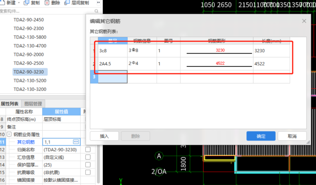Click the search magnifier icon
Screen dimensions: 316x185
pyautogui.click(x=97, y=11)
